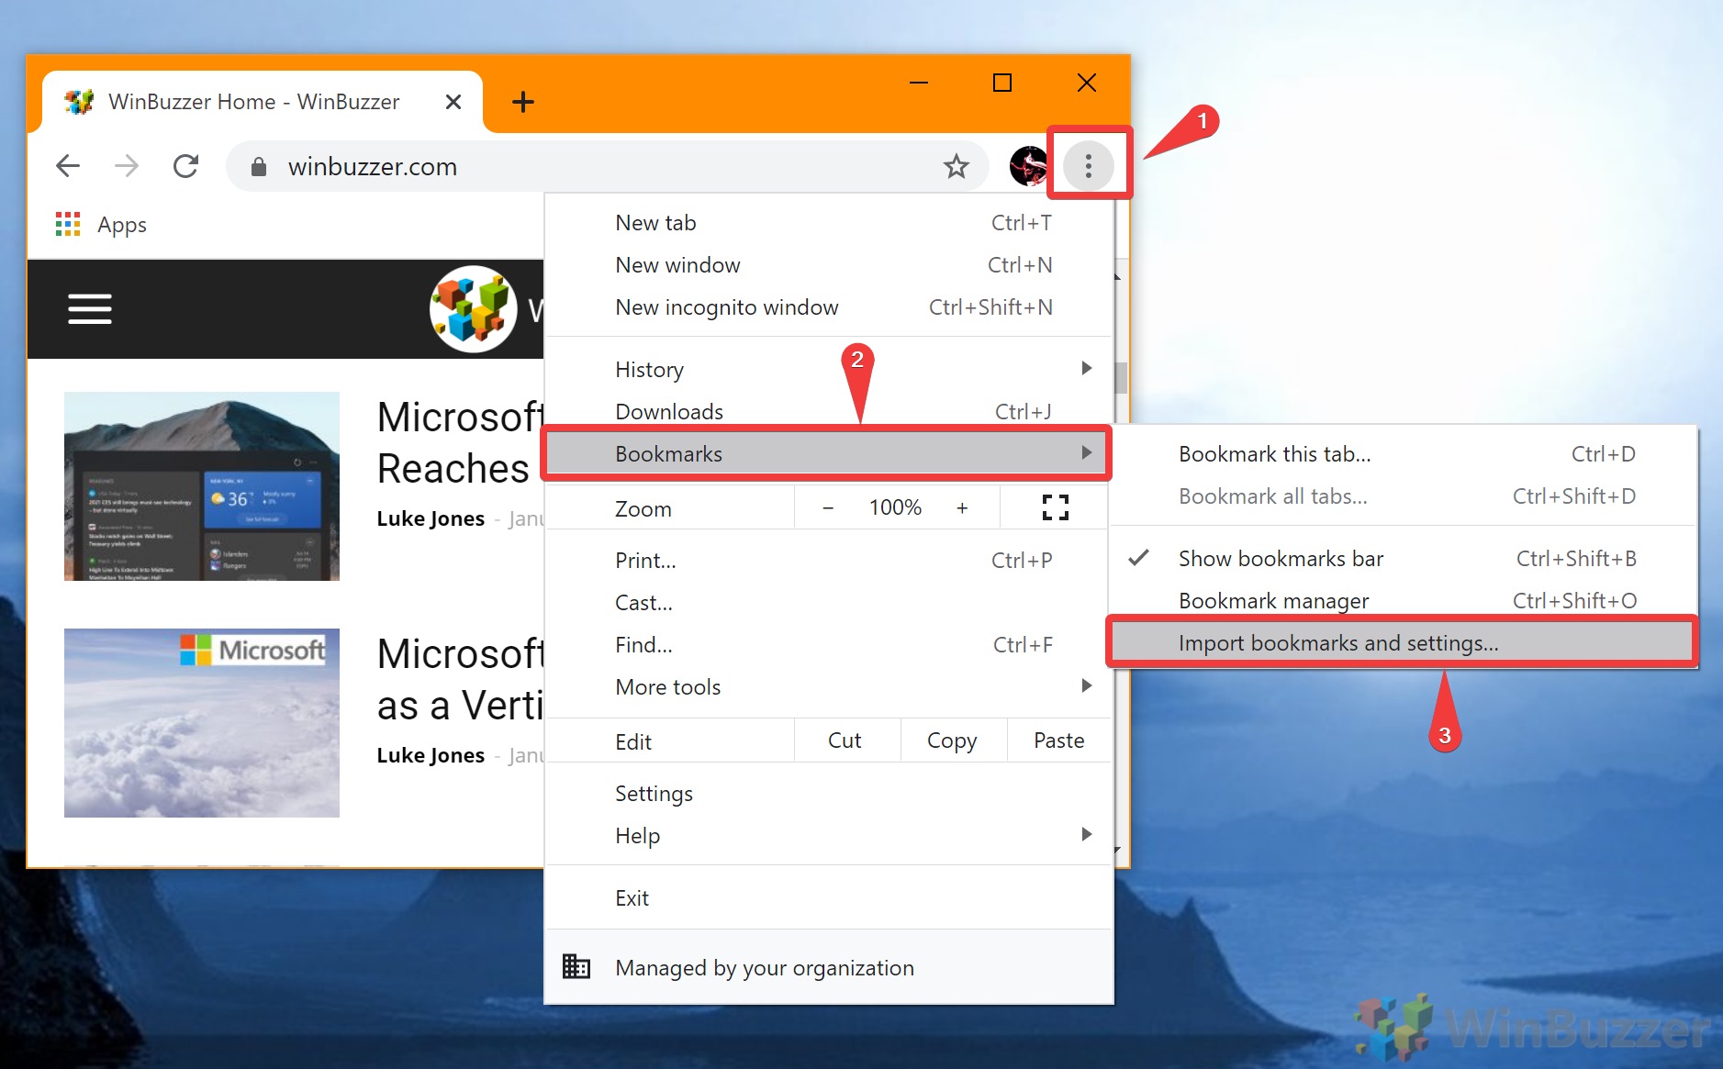1723x1069 pixels.
Task: Select Bookmark this tab...
Action: pyautogui.click(x=1403, y=454)
